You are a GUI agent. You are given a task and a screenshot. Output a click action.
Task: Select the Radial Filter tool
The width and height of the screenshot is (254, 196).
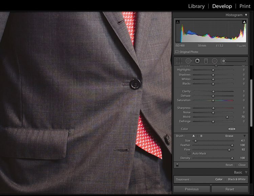(x=214, y=61)
